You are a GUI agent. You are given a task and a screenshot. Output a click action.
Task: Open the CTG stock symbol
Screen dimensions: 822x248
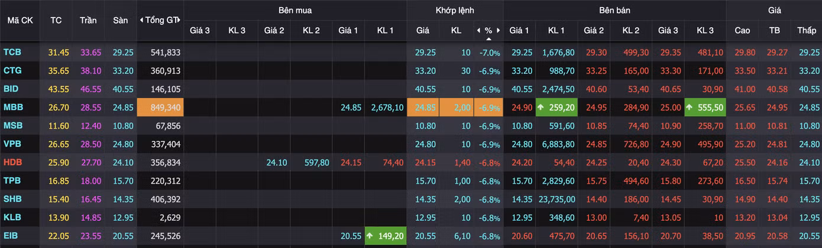[12, 72]
